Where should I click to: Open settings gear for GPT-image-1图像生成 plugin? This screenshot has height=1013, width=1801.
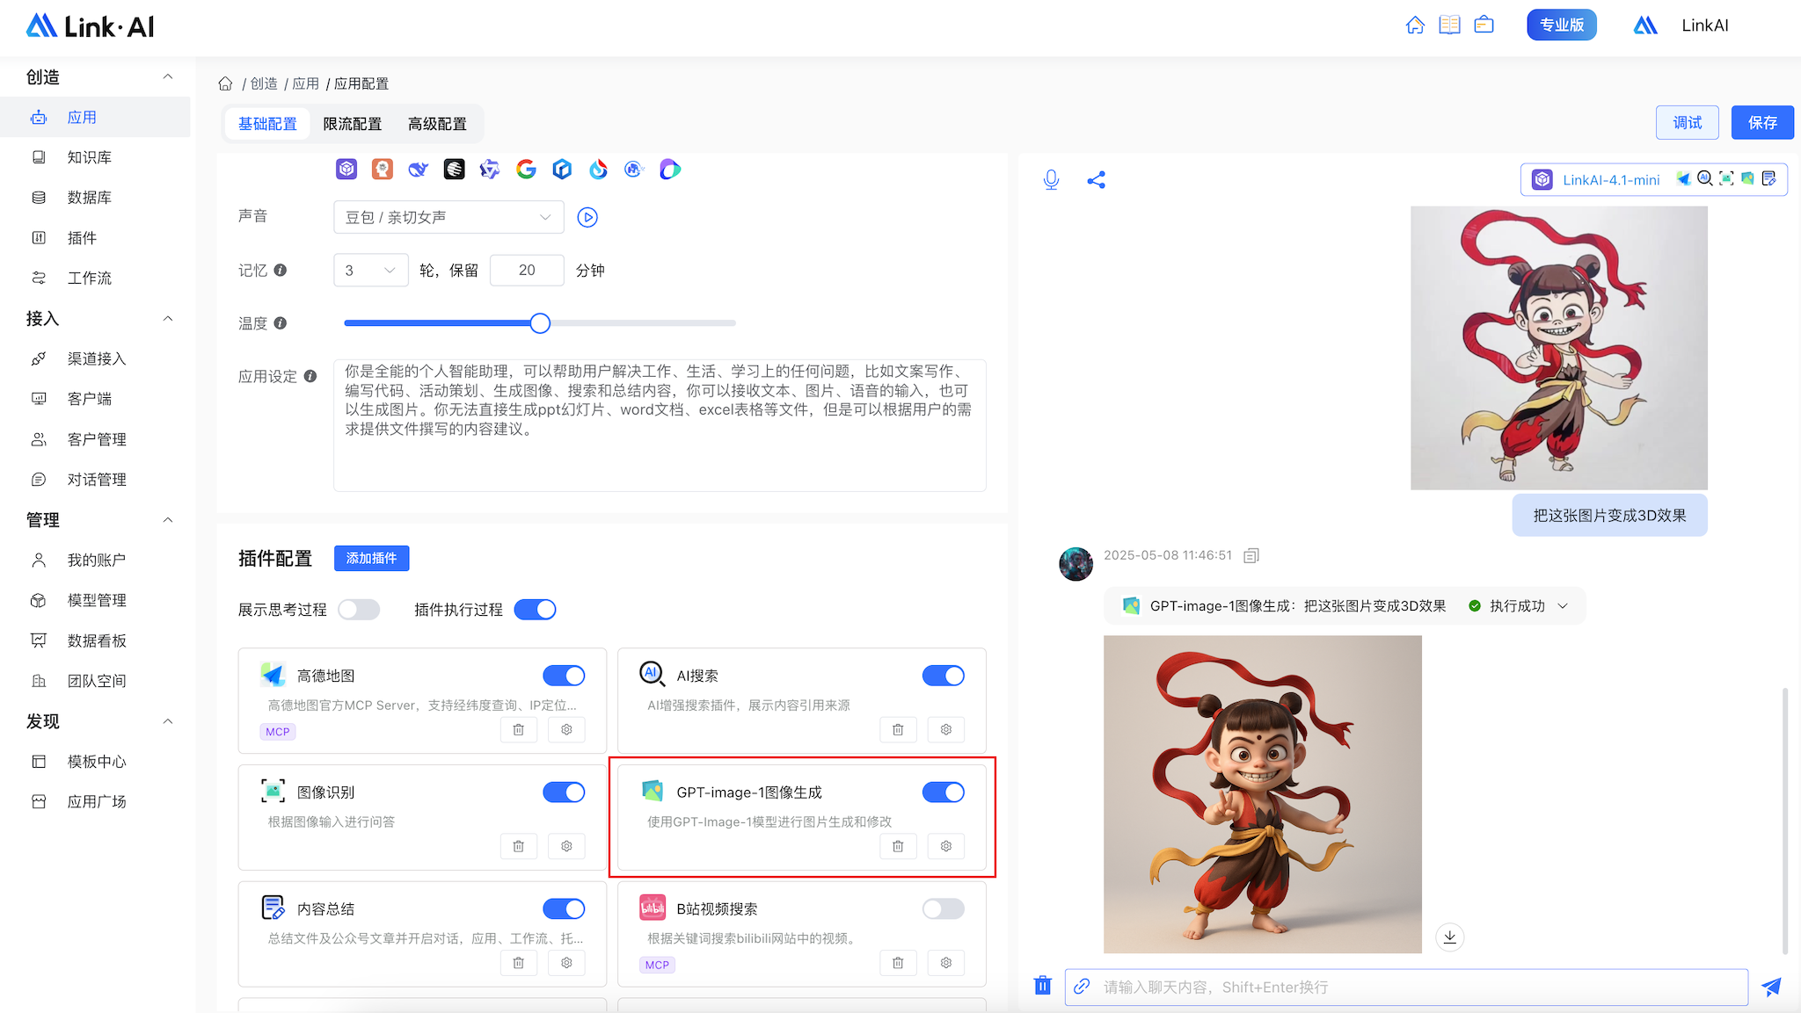pos(946,846)
